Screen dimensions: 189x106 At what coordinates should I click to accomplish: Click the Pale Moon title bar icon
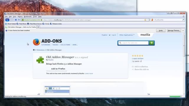point(5,14)
